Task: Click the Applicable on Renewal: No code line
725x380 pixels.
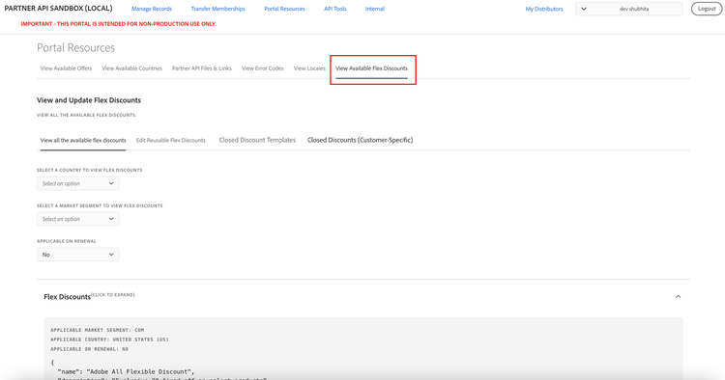Action: (89, 349)
